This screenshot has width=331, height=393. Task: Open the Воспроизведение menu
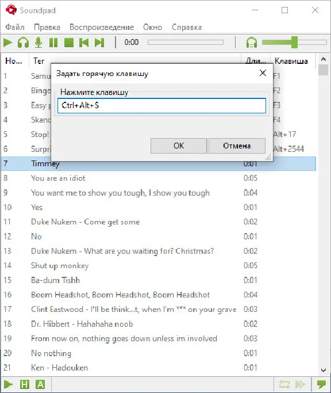click(x=102, y=27)
